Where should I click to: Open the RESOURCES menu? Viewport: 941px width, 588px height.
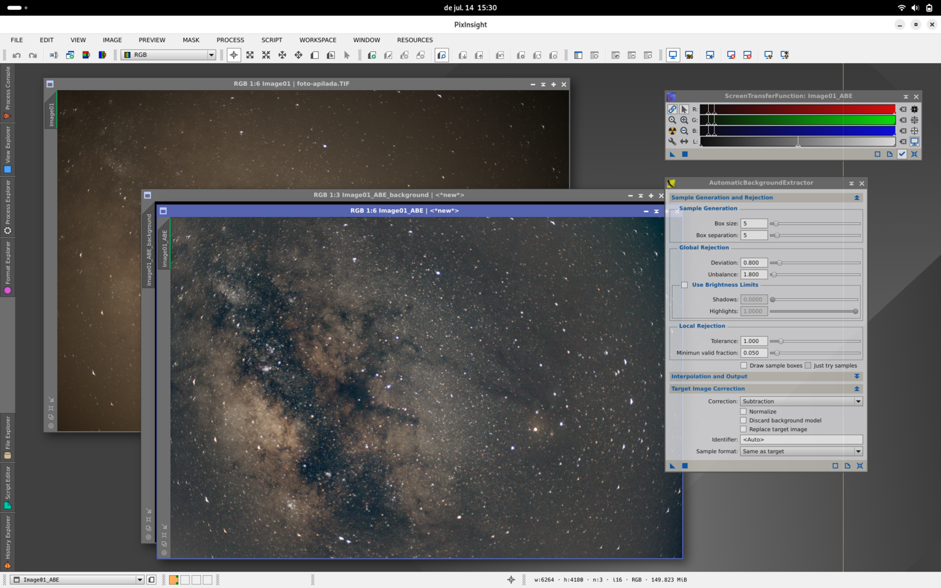click(x=415, y=40)
